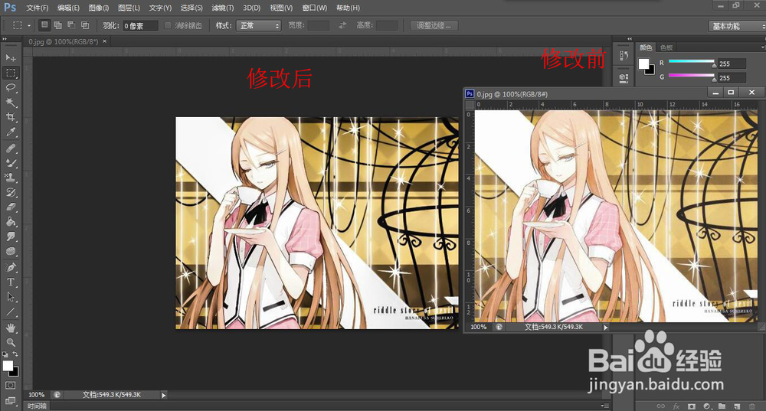Viewport: 766px width, 411px height.
Task: Select the Brush tool
Action: click(x=11, y=162)
